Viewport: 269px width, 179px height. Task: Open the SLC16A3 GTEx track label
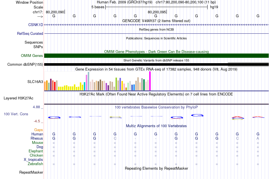[x=35, y=82]
